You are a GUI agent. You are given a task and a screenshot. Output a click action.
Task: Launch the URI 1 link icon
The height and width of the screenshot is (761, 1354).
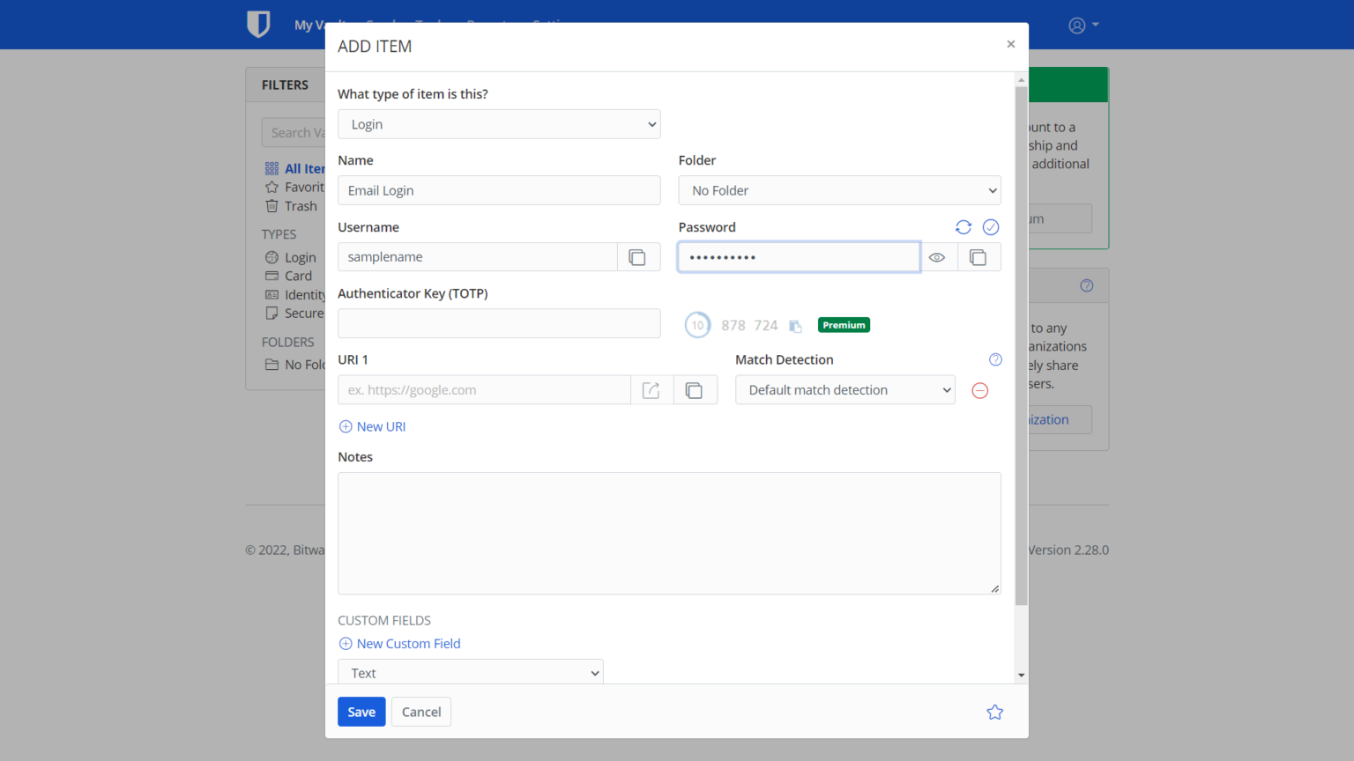[651, 390]
